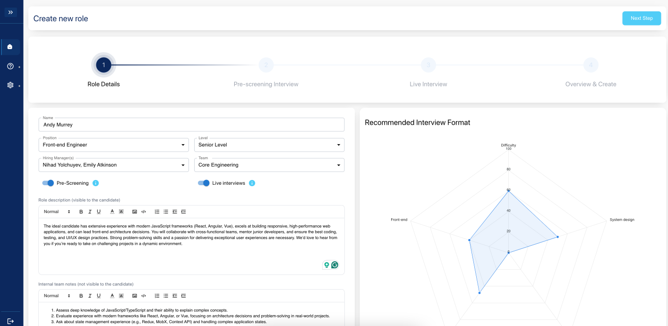668x326 pixels.
Task: Expand the Level dropdown set to Senior Level
Action: [x=269, y=145]
